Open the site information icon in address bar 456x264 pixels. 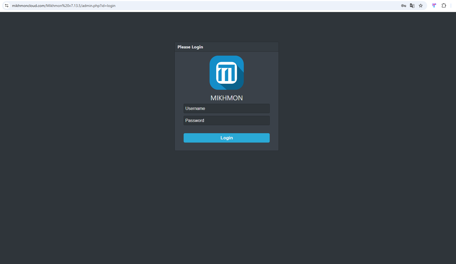(7, 6)
